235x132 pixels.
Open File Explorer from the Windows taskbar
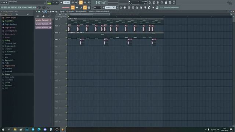click(x=15, y=129)
